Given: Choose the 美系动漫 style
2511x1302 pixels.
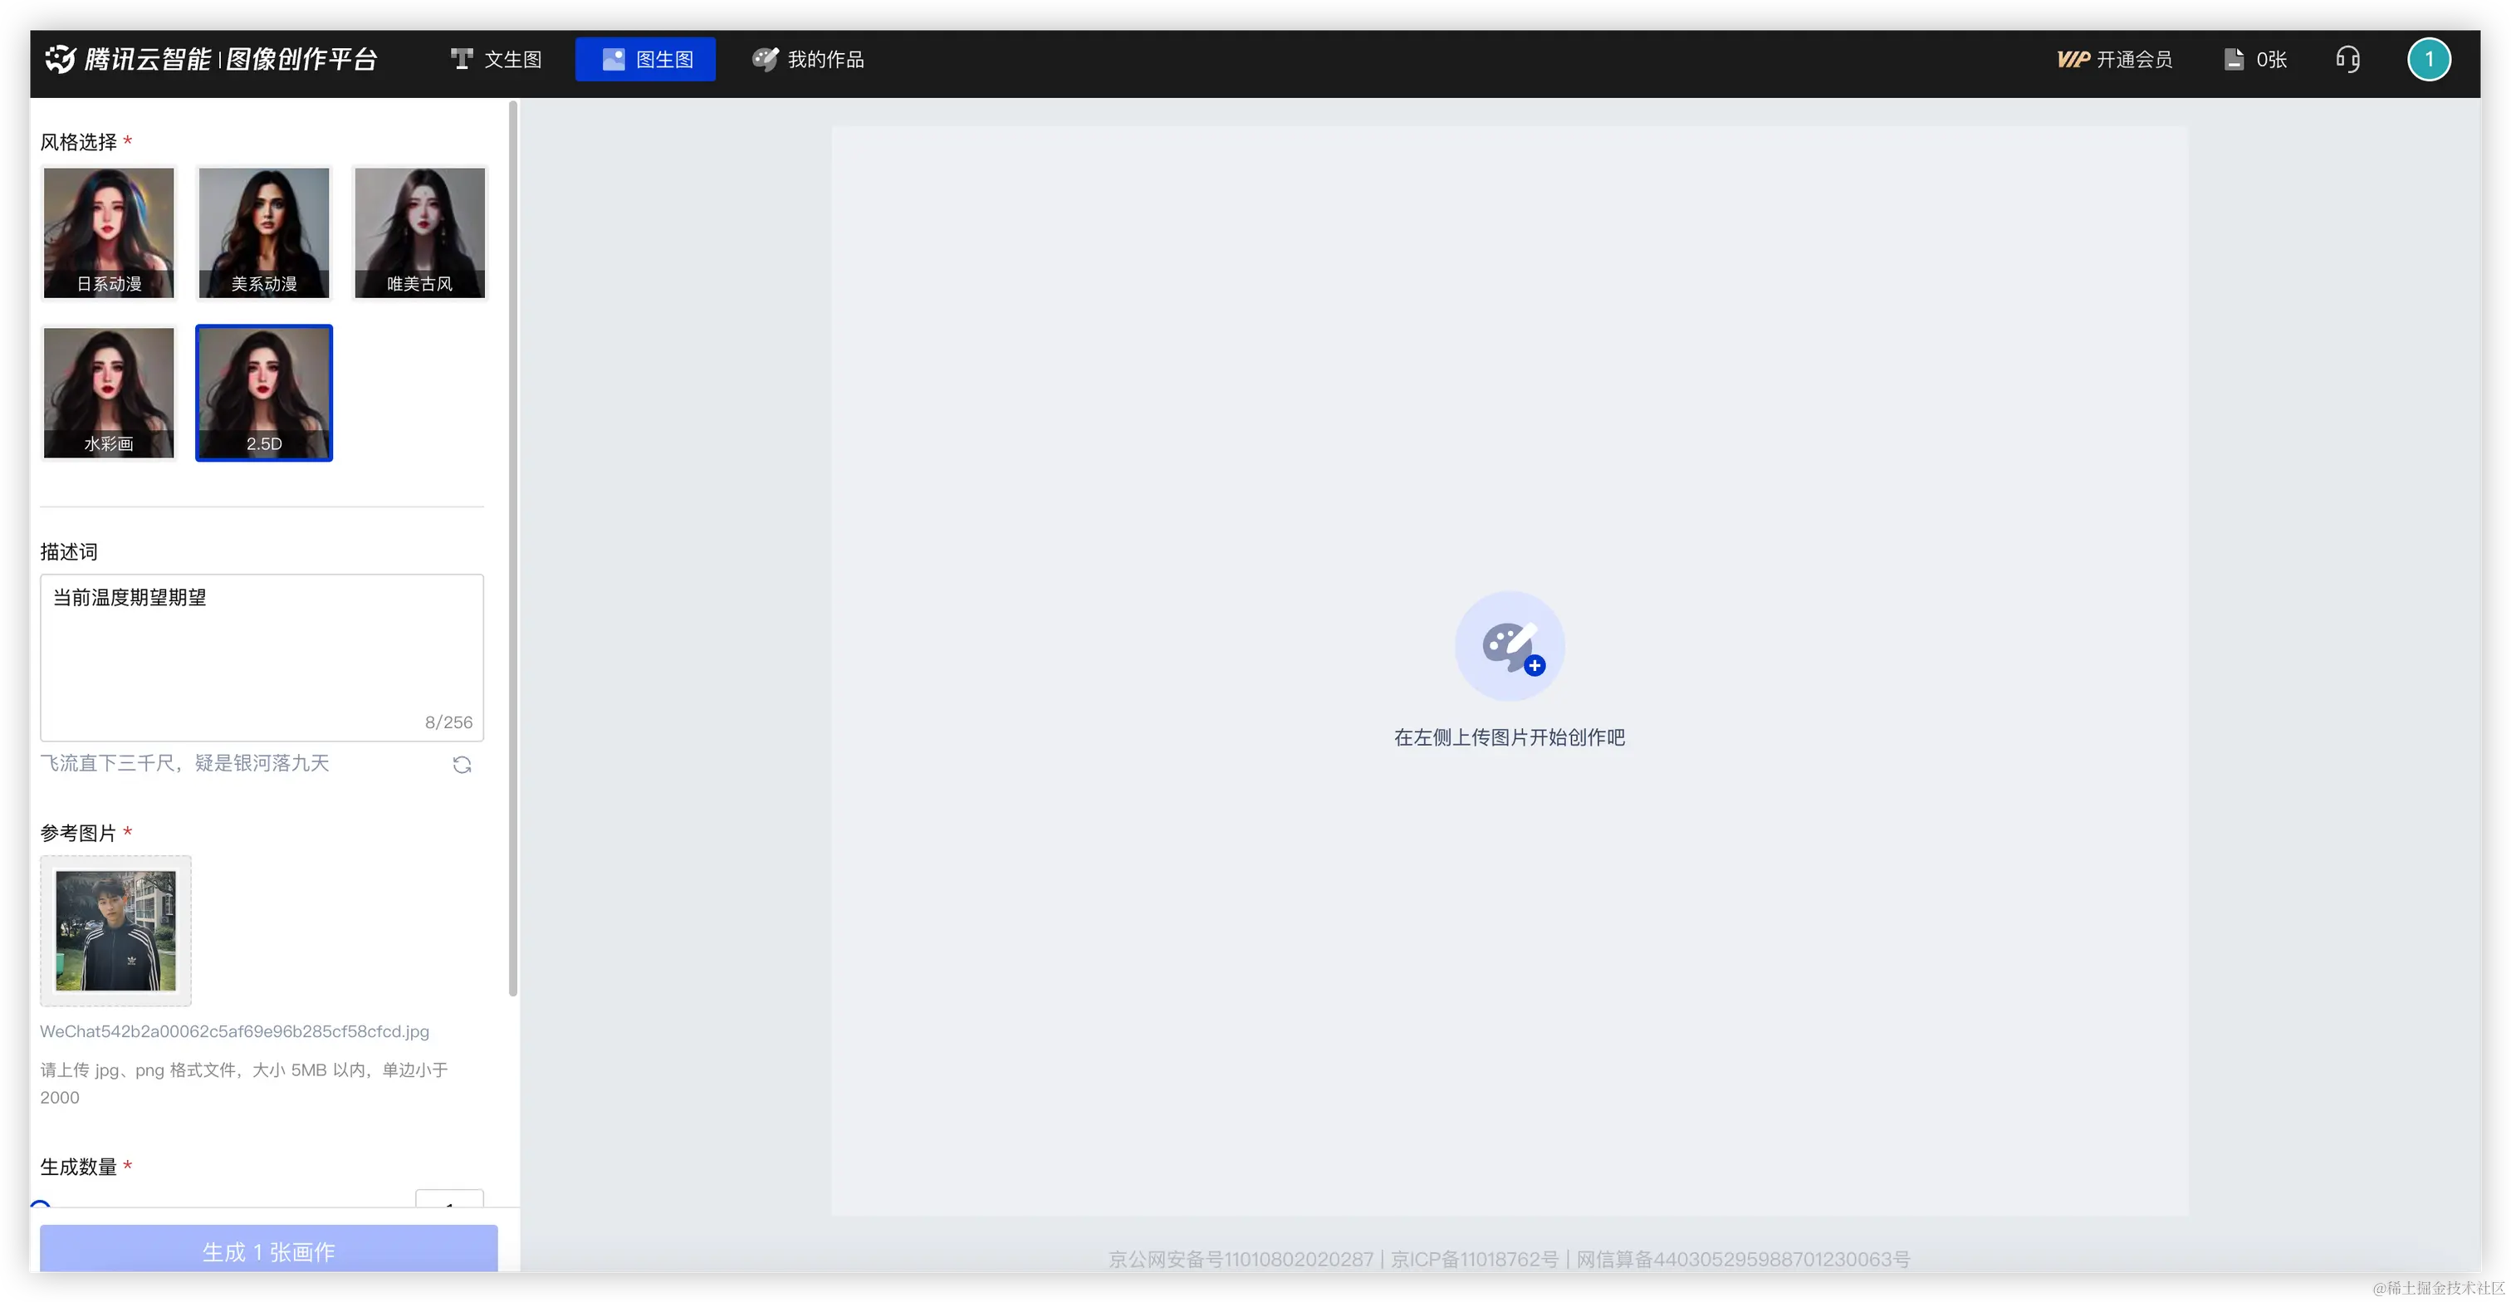Looking at the screenshot, I should coord(264,232).
